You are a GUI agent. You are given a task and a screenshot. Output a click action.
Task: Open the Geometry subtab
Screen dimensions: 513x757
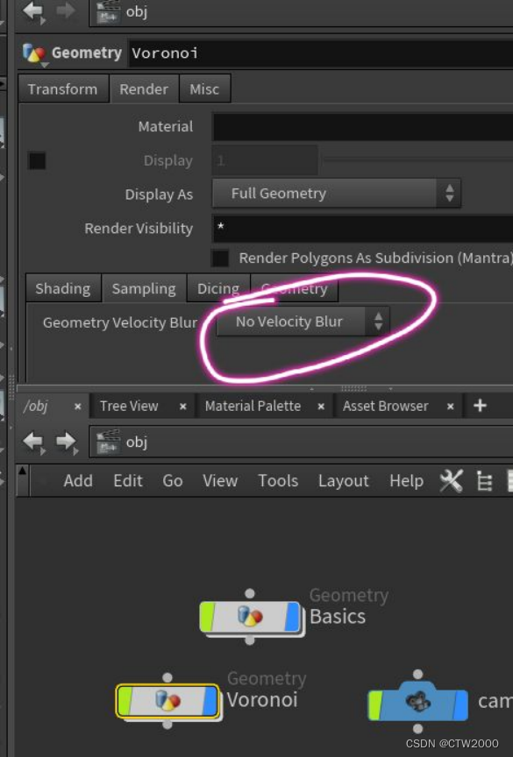tap(294, 289)
